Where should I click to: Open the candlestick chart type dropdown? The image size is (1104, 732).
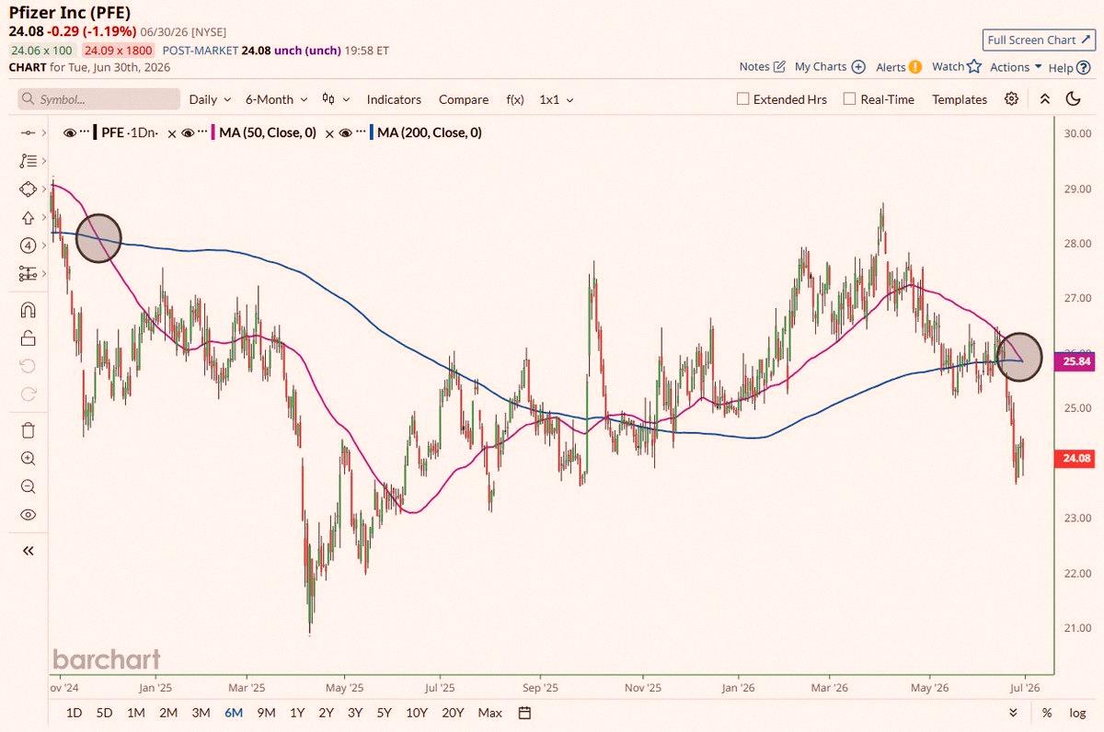336,99
